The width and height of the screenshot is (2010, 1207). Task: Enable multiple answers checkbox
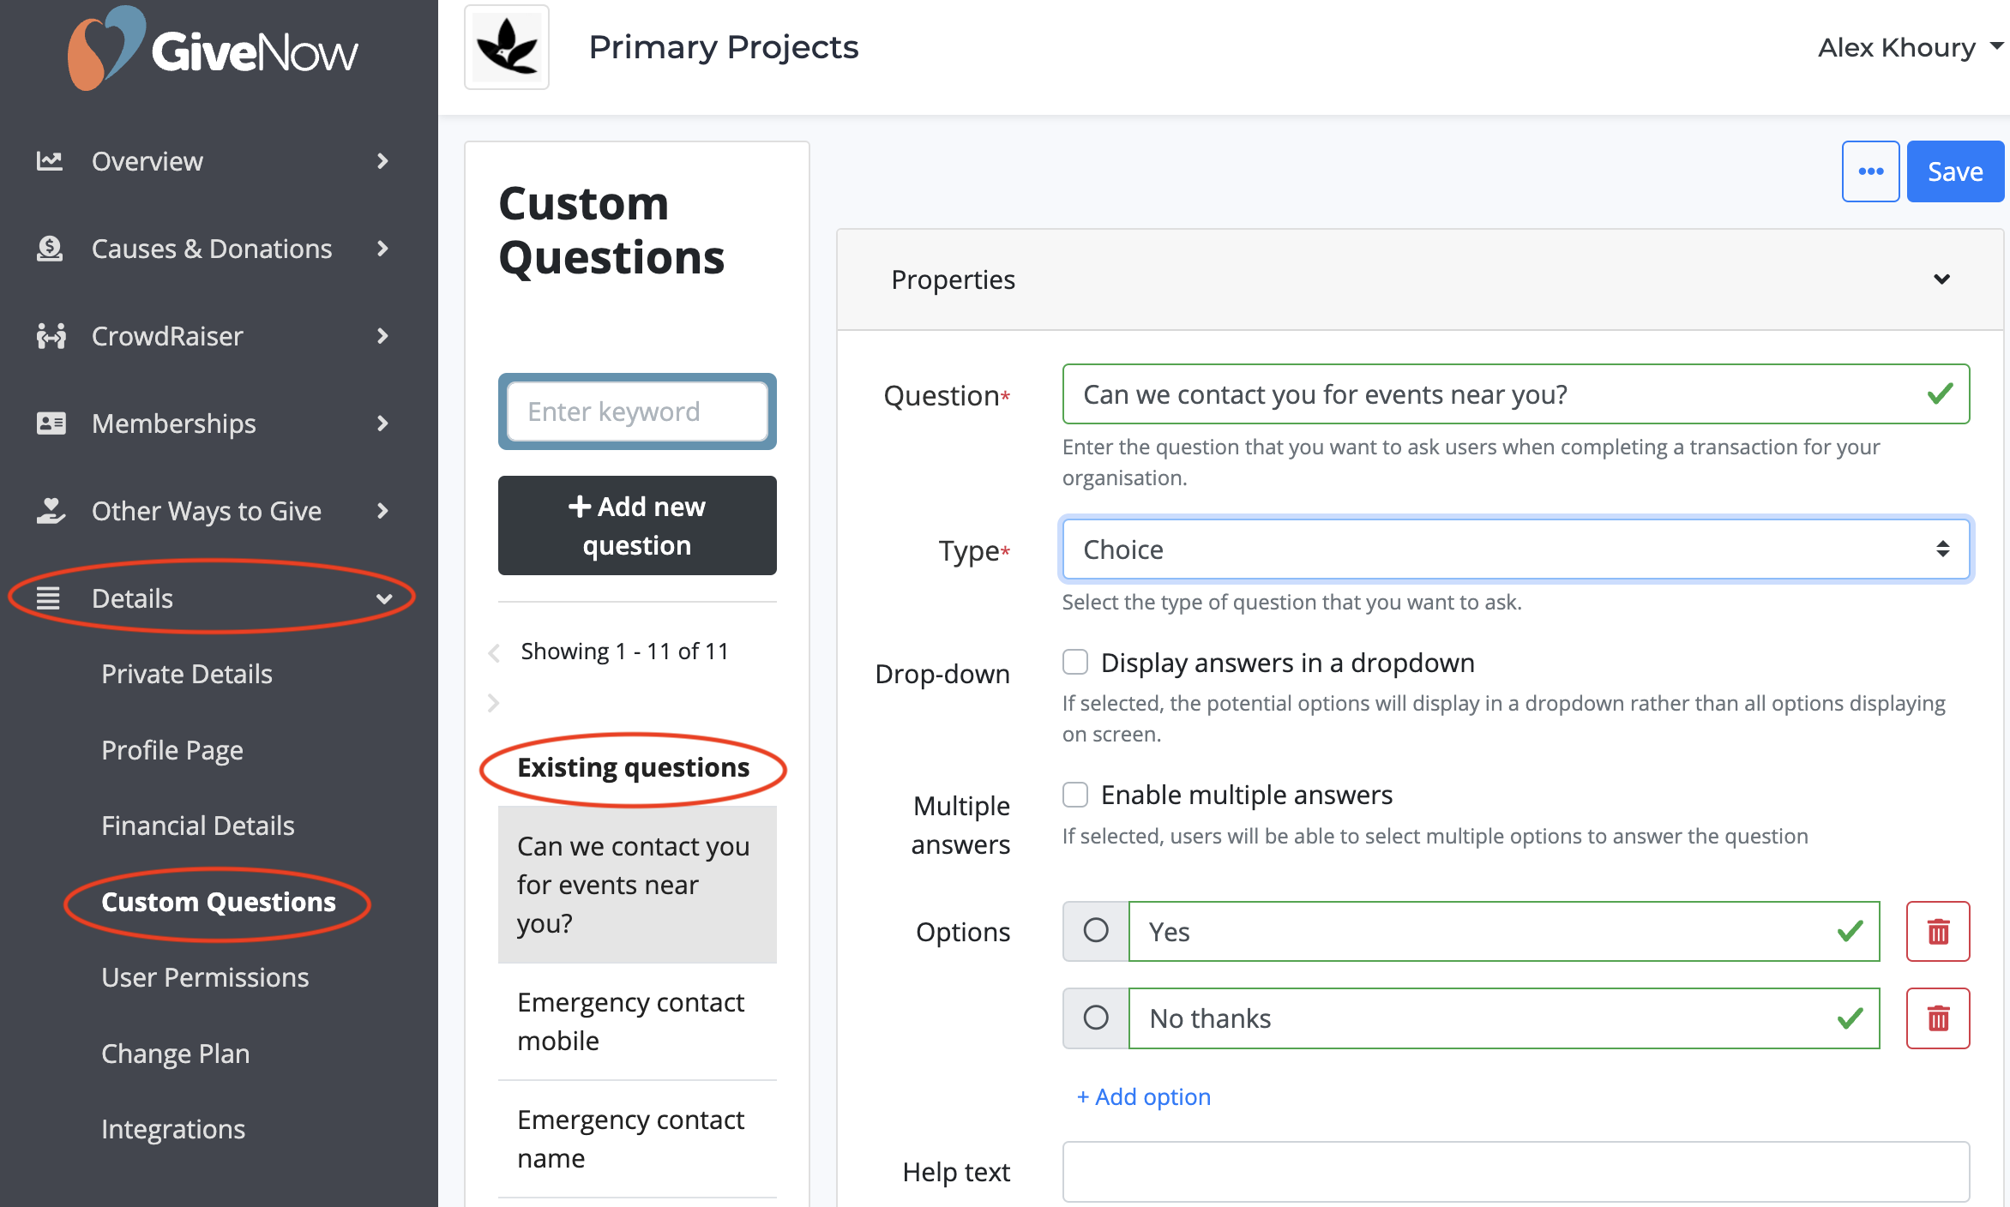(x=1075, y=794)
